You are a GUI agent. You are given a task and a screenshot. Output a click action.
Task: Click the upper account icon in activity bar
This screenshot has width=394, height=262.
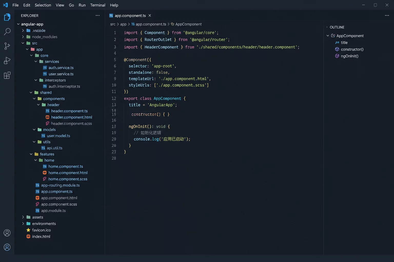[7, 233]
